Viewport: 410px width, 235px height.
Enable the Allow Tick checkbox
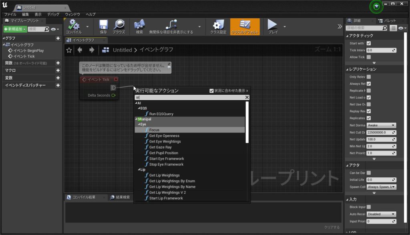[369, 57]
